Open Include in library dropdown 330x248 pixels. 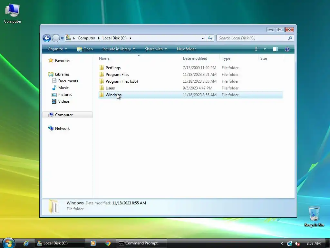pyautogui.click(x=119, y=49)
